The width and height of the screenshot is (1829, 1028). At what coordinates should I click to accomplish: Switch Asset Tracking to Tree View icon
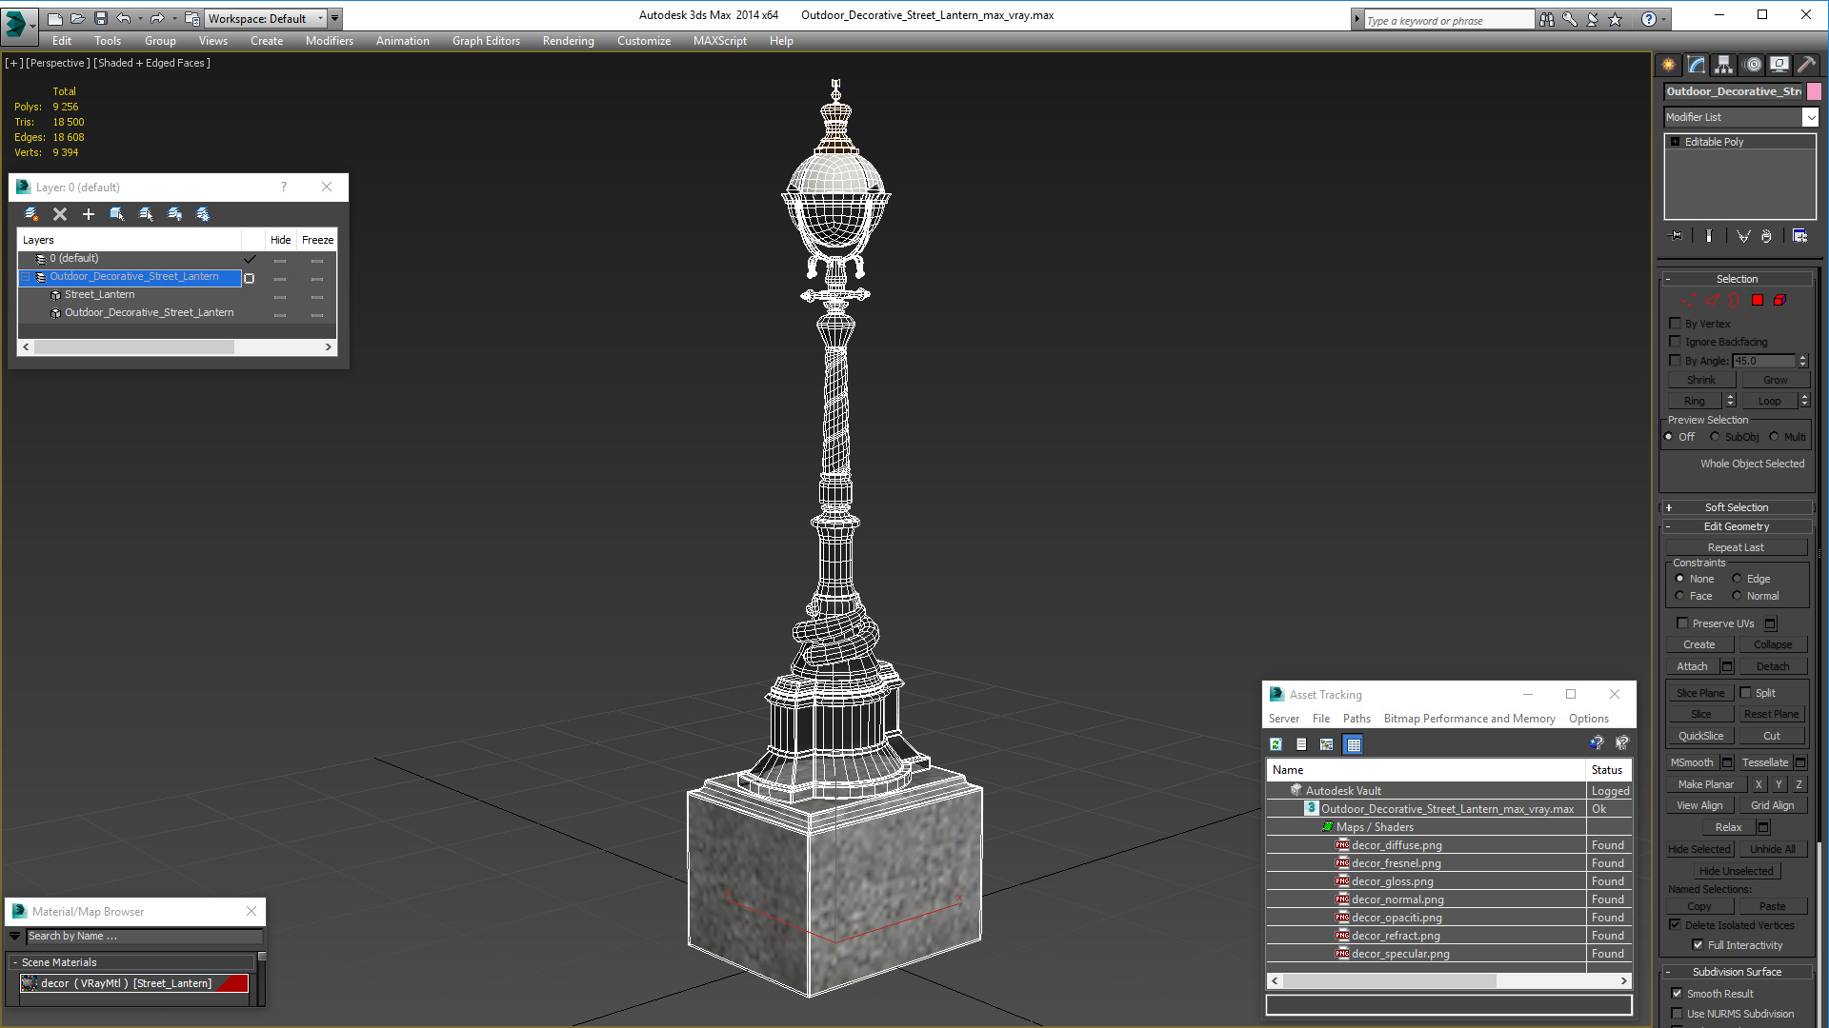tap(1327, 744)
